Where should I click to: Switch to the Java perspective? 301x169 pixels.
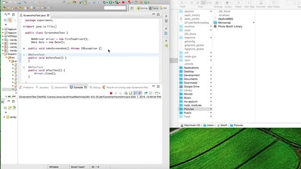tap(154, 8)
